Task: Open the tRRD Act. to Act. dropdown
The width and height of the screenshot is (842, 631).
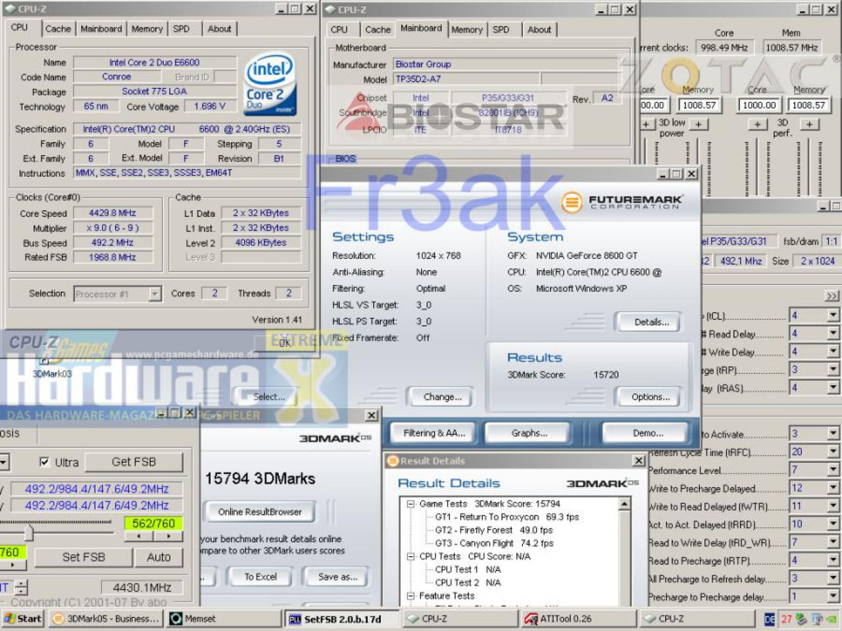Action: pos(833,525)
